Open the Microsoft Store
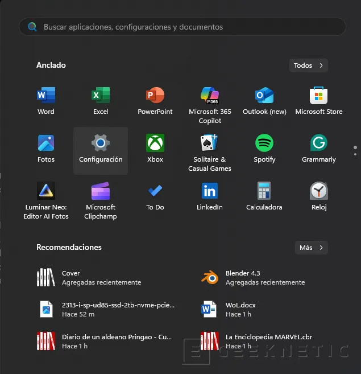 [x=319, y=101]
